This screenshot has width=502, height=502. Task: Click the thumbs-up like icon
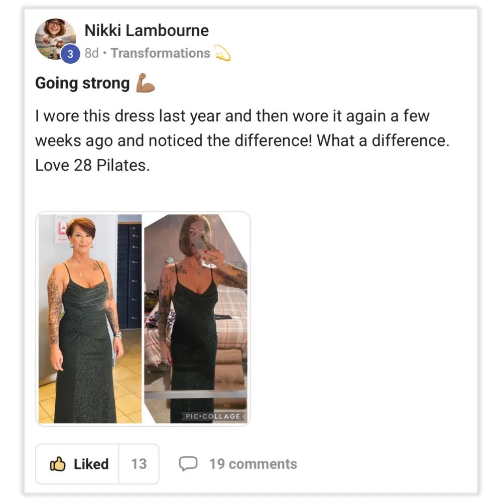58,464
